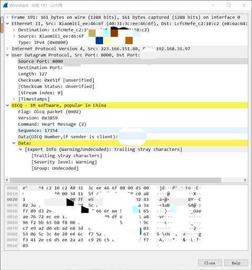Select the Source Port: 8000 row
The image size is (252, 270).
133,61
